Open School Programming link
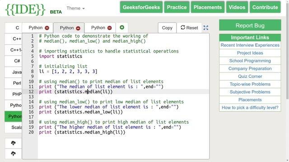 [x=250, y=61]
